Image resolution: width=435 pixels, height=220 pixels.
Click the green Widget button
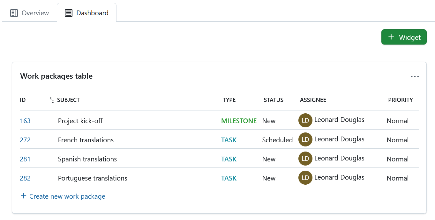click(x=404, y=37)
